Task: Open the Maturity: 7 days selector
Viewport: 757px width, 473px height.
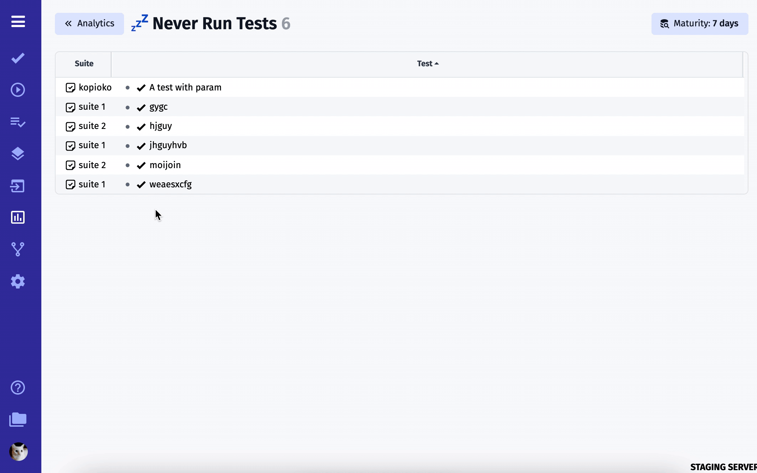Action: [x=699, y=24]
